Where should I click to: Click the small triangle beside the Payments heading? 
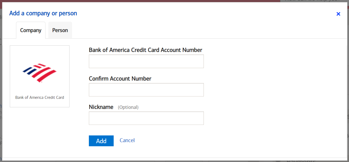click(x=278, y=160)
